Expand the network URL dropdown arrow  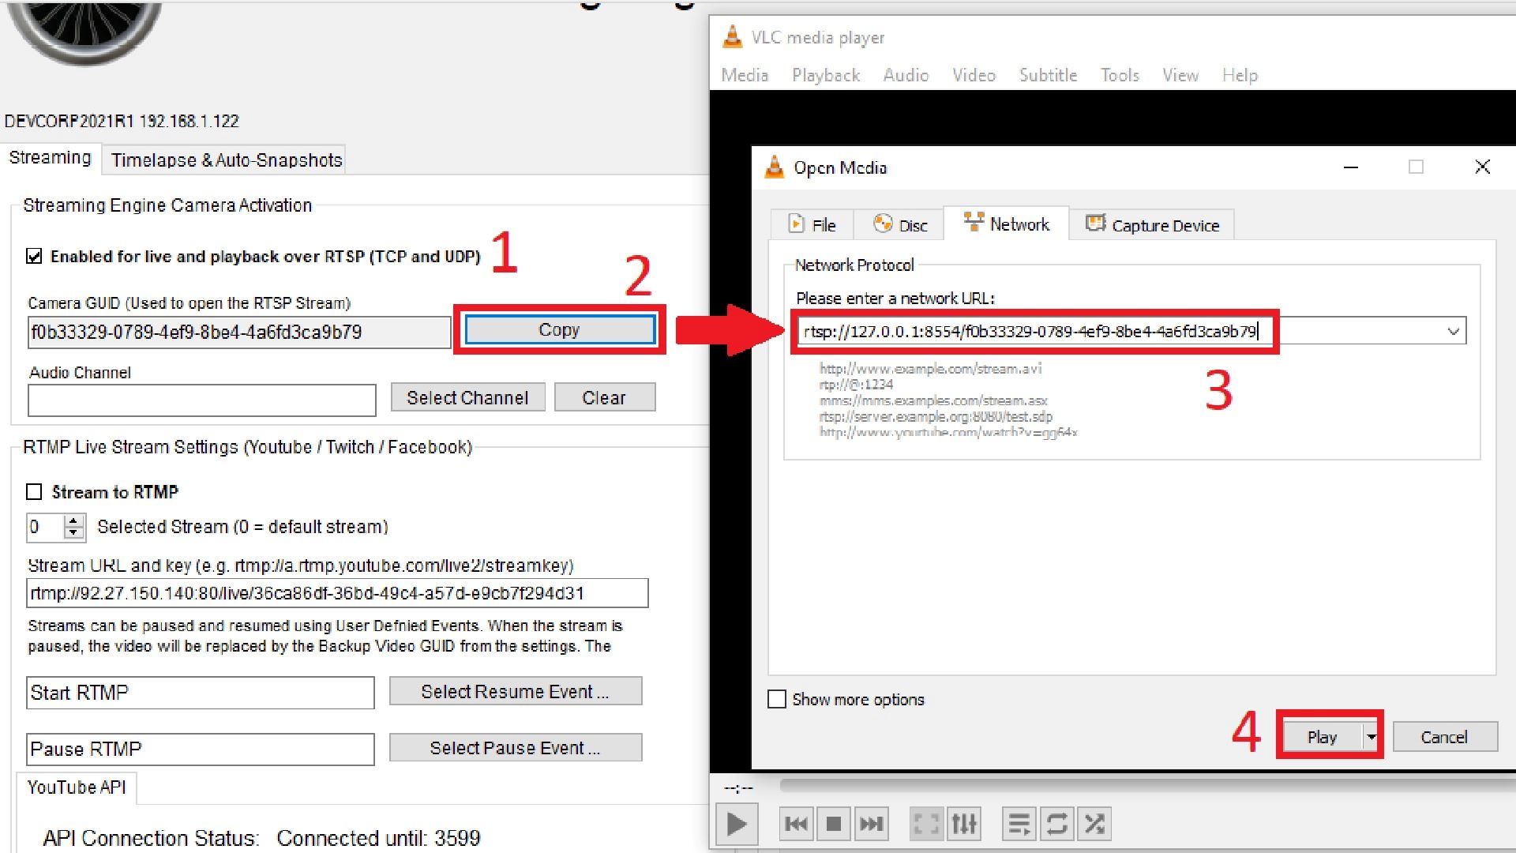pyautogui.click(x=1453, y=331)
